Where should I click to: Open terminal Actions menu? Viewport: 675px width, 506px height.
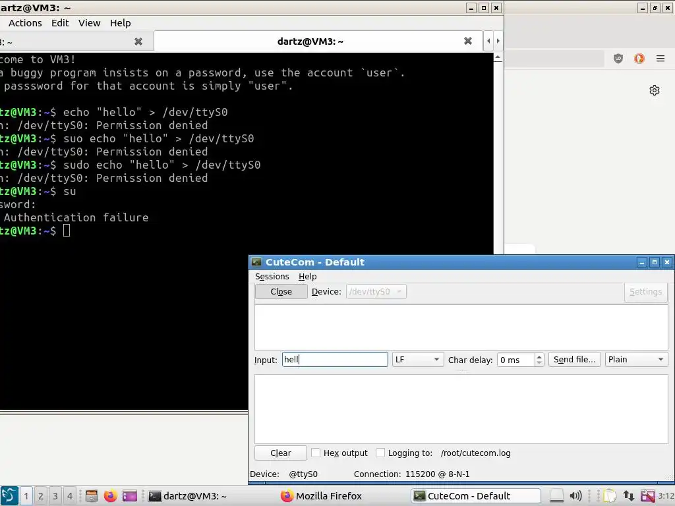25,23
